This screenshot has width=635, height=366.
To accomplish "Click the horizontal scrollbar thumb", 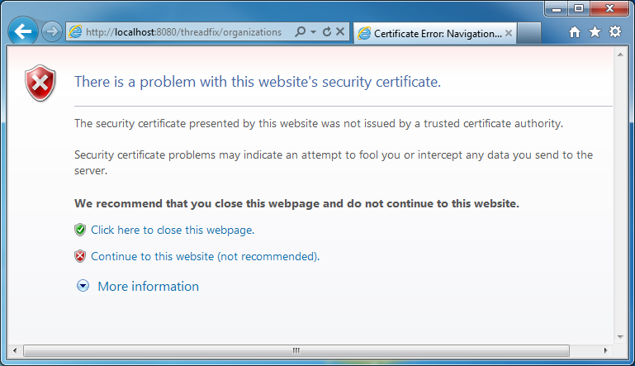I will coord(296,350).
